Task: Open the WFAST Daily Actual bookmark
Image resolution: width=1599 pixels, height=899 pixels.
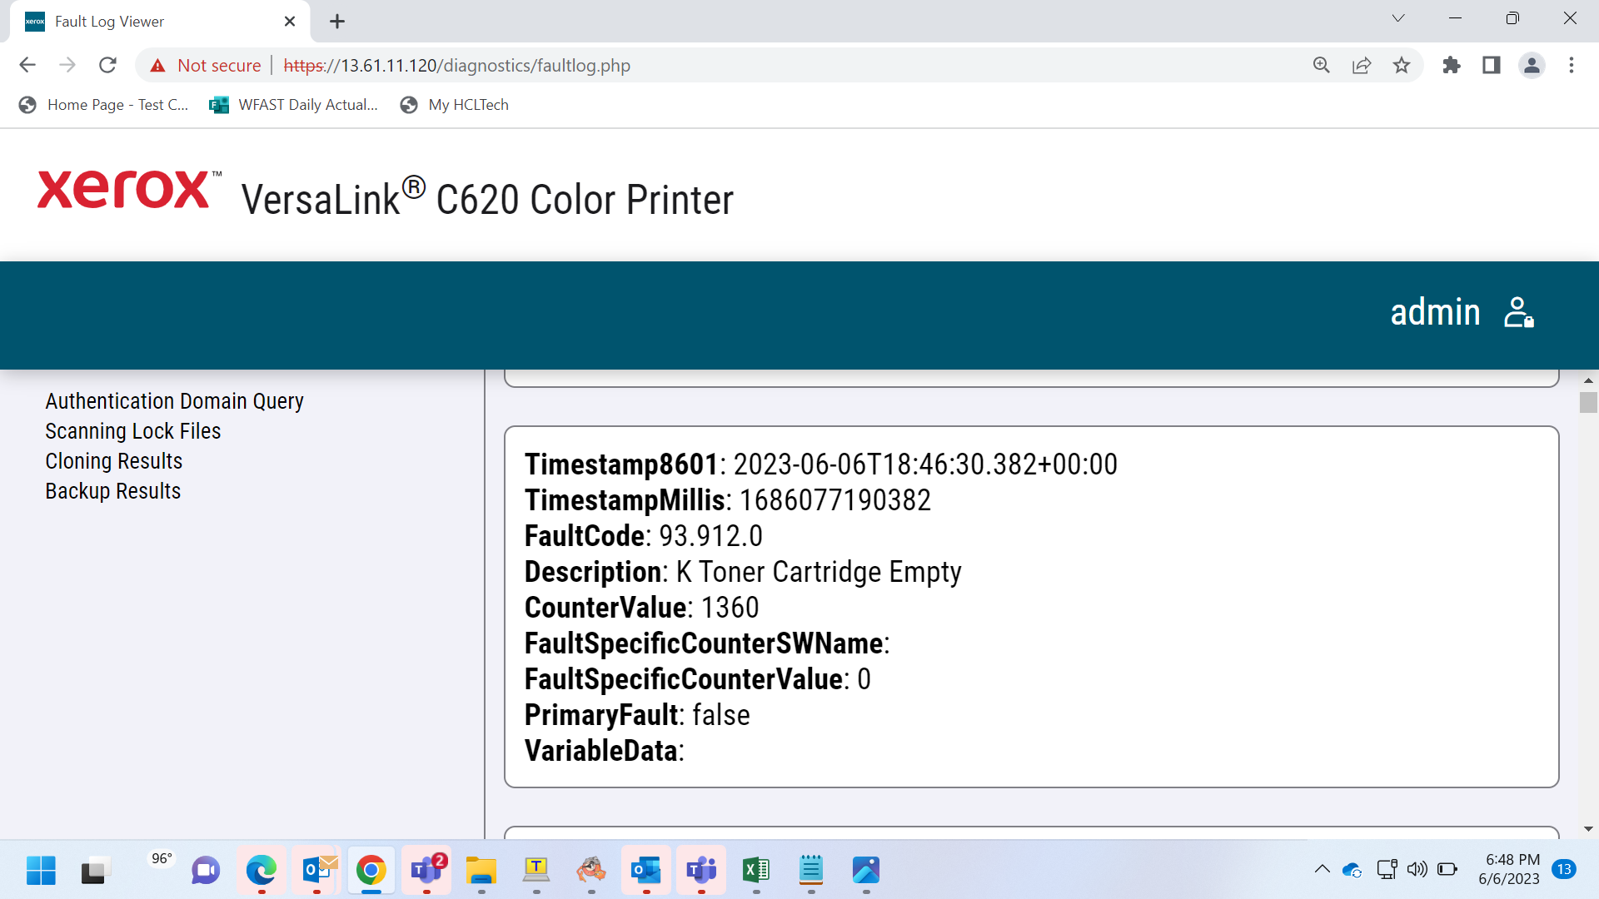Action: coord(294,105)
